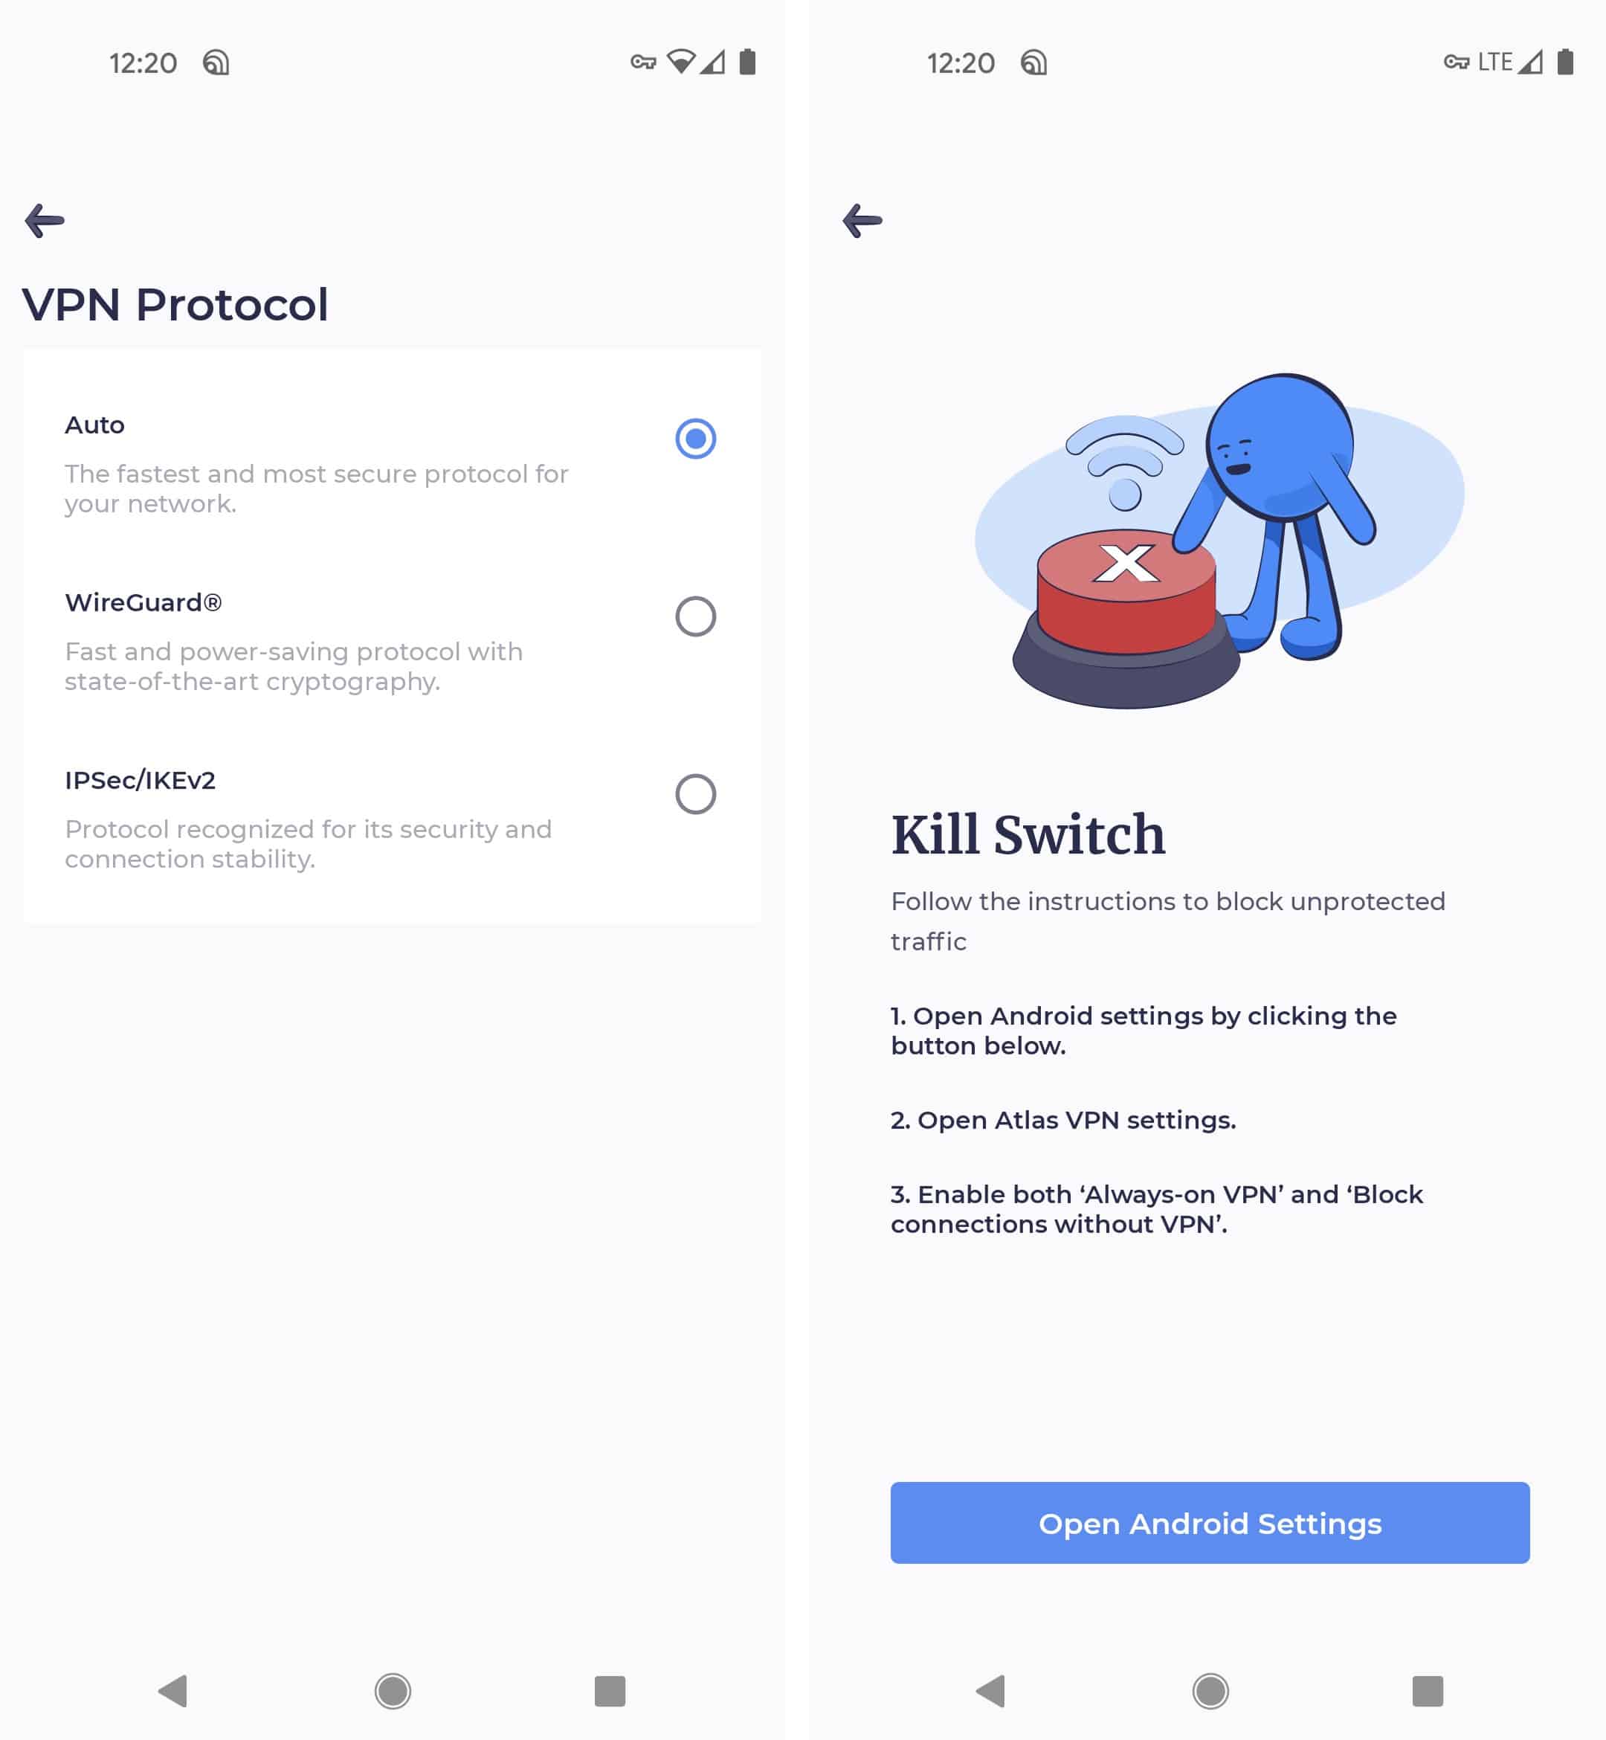The width and height of the screenshot is (1606, 1740).
Task: Tap the VPN key icon in left status bar
Action: [x=643, y=62]
